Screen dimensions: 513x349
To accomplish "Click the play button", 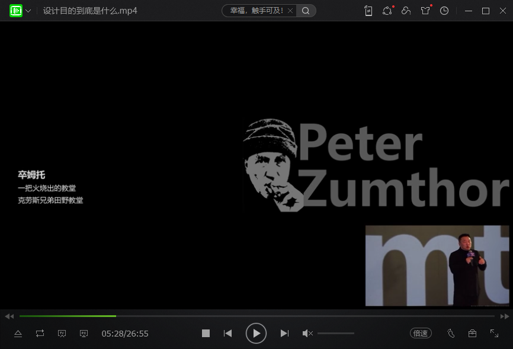I will (256, 334).
